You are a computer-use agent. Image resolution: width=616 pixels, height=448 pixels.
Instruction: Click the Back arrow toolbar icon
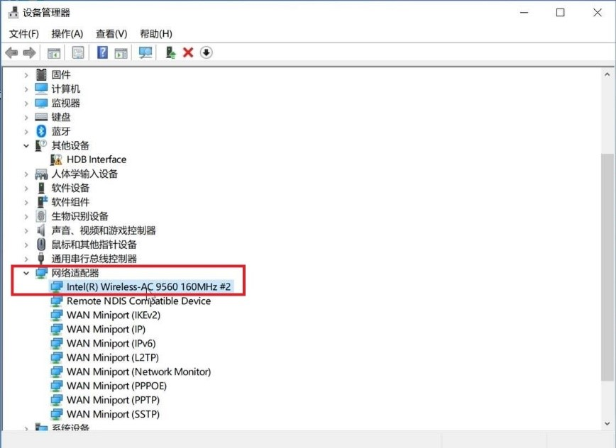pyautogui.click(x=11, y=52)
